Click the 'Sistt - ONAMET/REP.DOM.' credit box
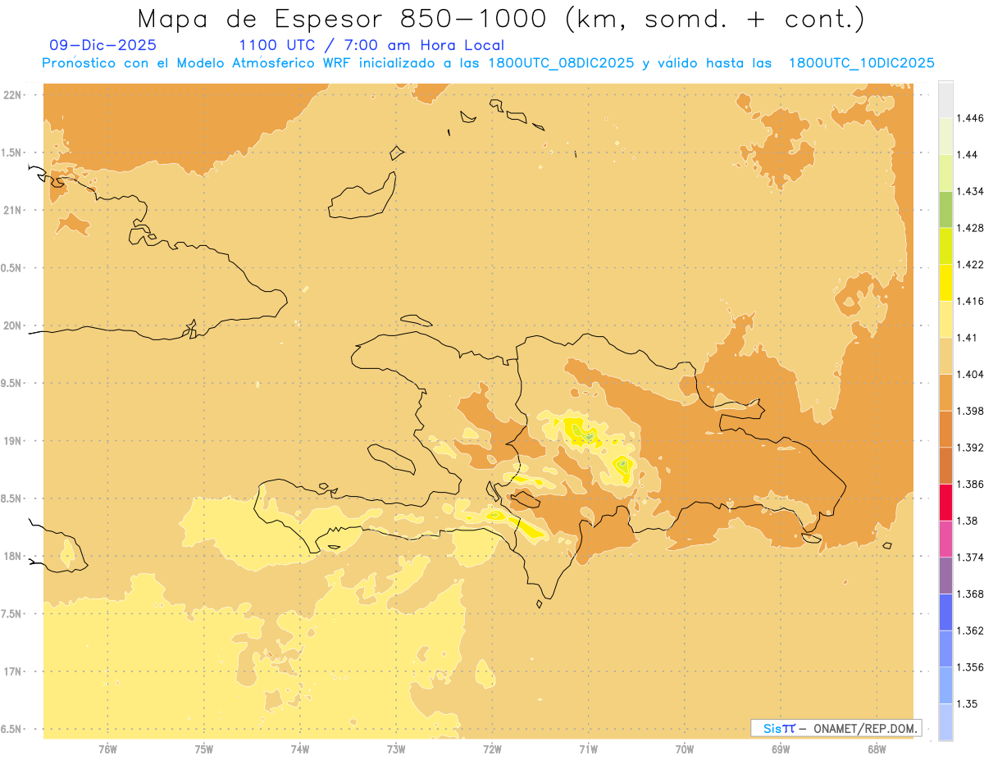This screenshot has width=984, height=760. coord(836,728)
